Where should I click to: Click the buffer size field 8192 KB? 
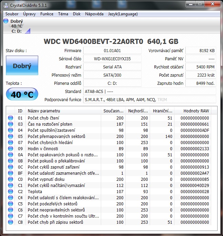point(201,50)
